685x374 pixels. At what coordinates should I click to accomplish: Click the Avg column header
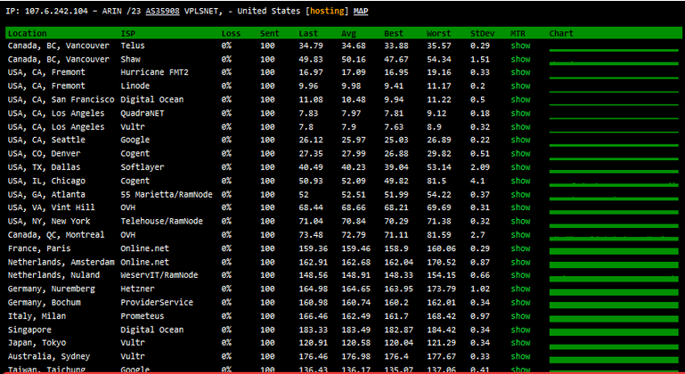click(x=348, y=33)
